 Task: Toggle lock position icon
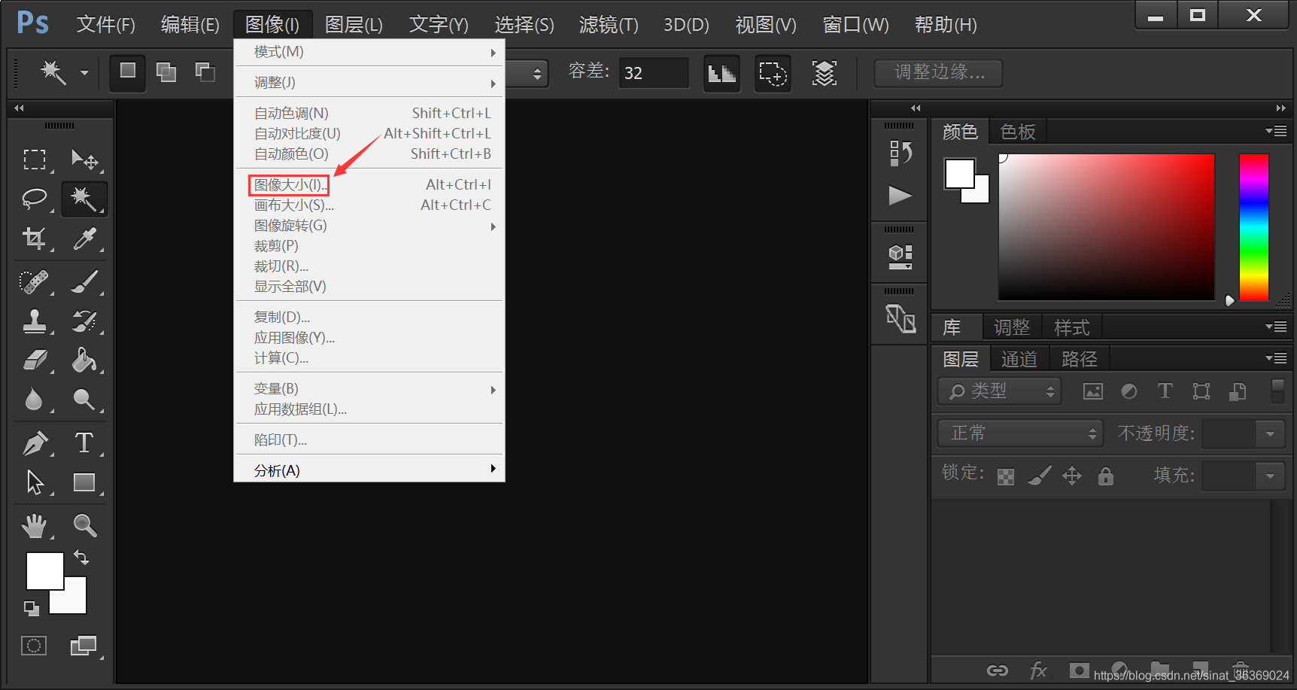coord(1072,476)
